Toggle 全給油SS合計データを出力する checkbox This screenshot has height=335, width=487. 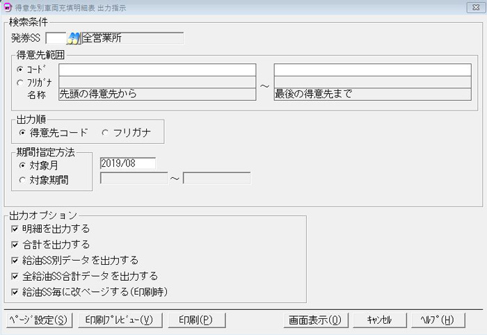pyautogui.click(x=15, y=276)
